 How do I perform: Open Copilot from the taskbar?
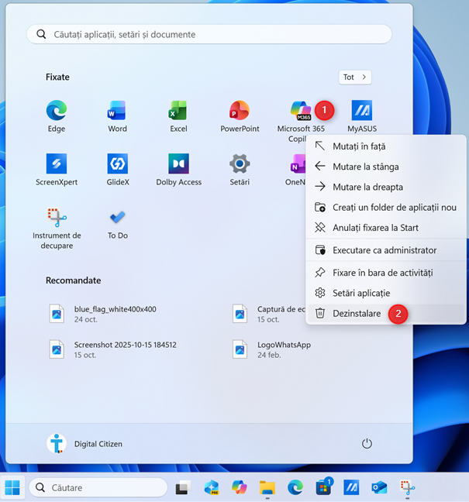(x=240, y=487)
